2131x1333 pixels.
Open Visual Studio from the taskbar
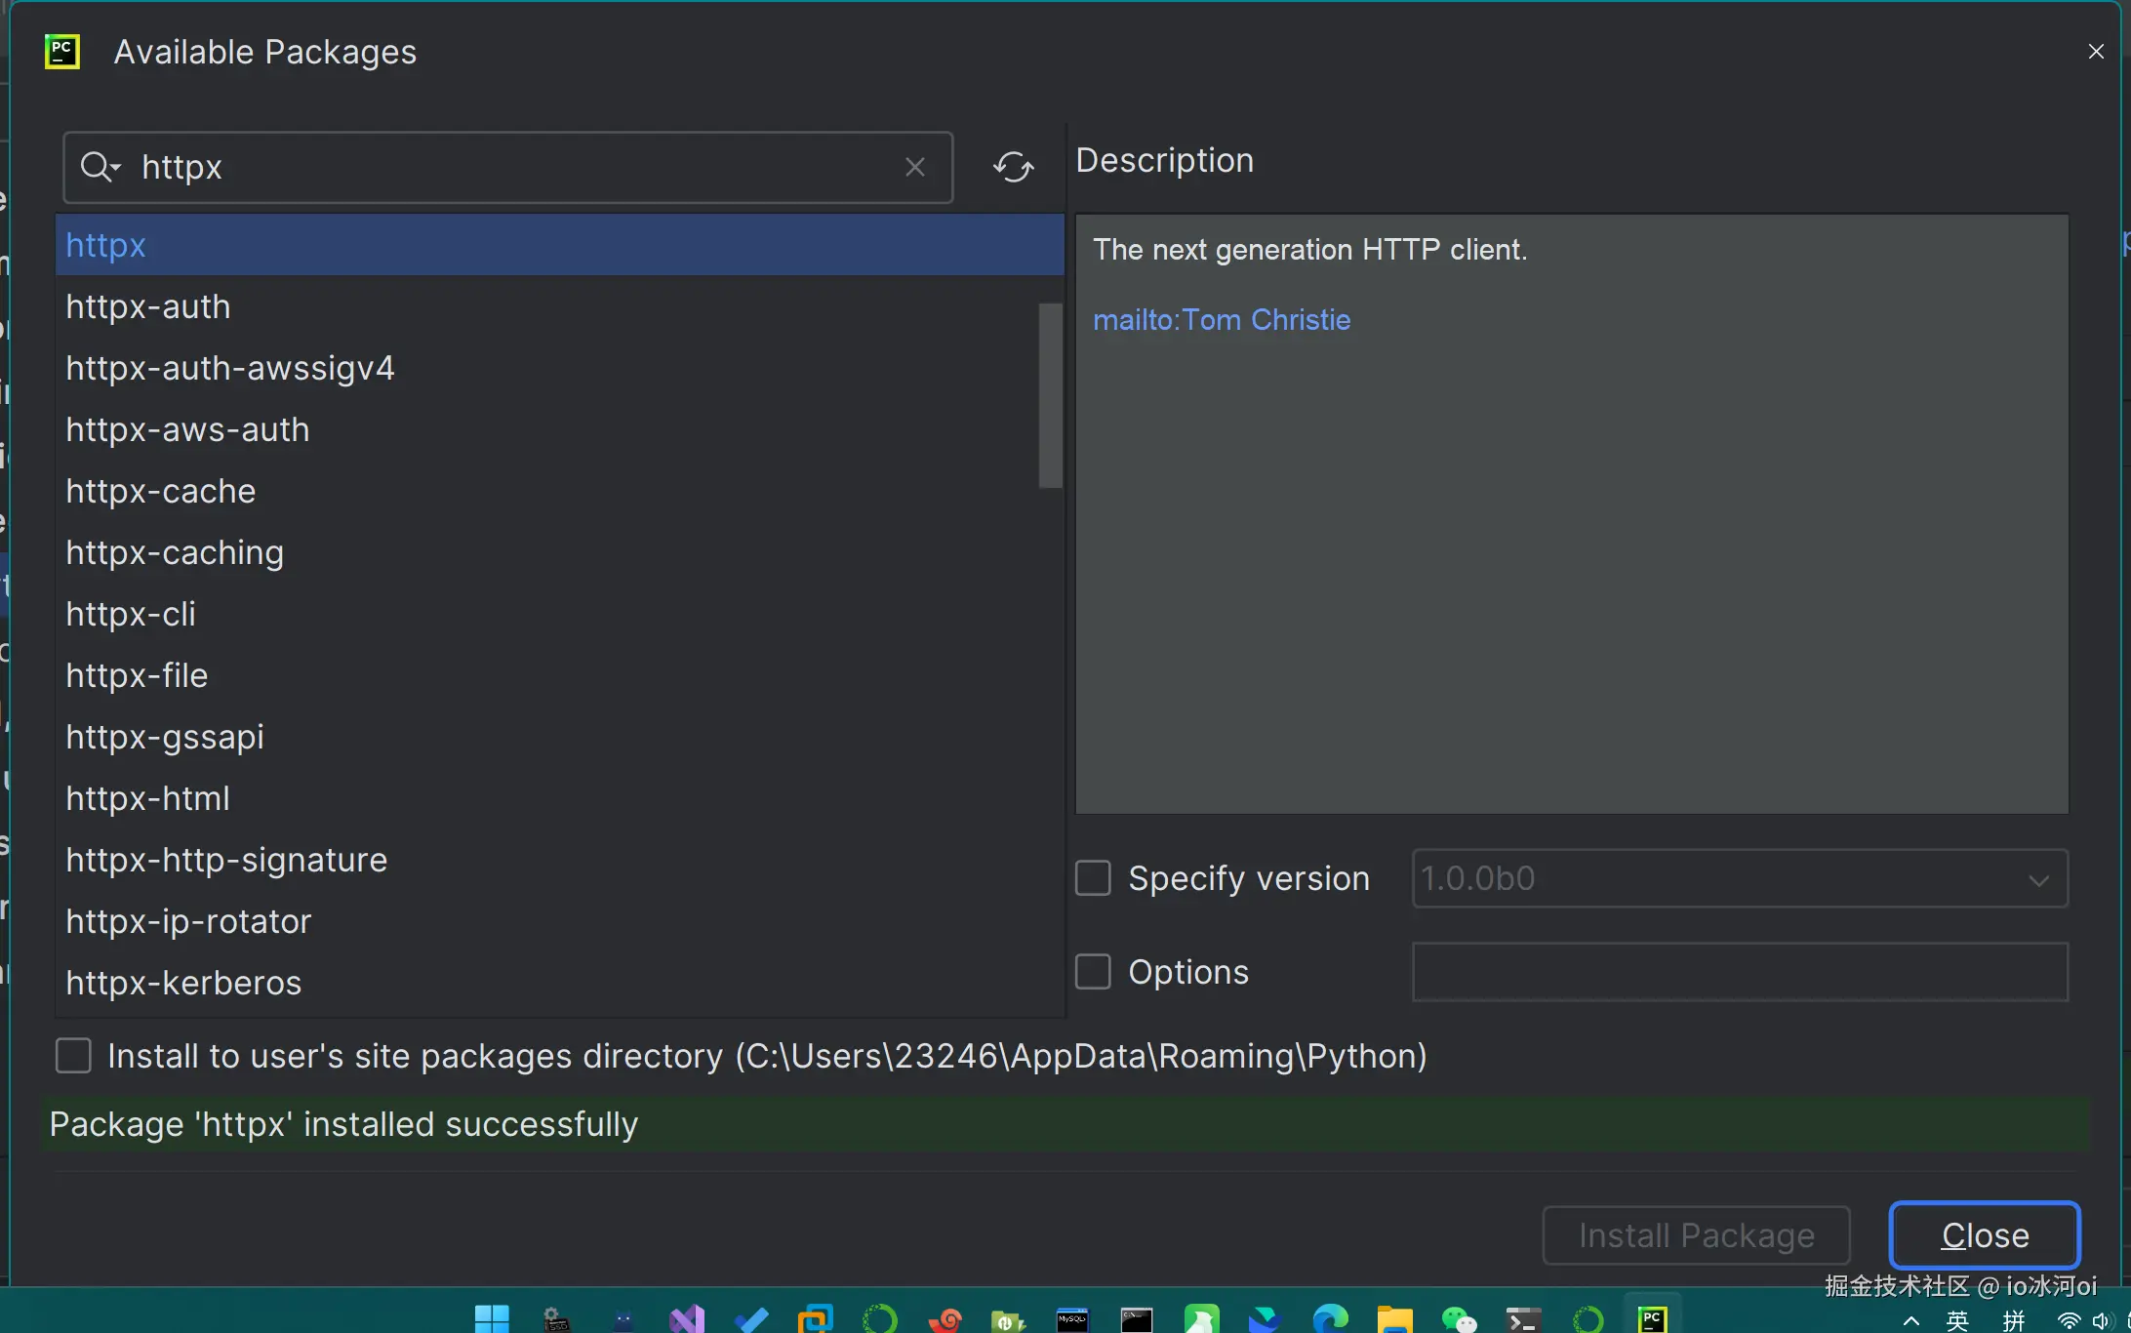point(686,1318)
